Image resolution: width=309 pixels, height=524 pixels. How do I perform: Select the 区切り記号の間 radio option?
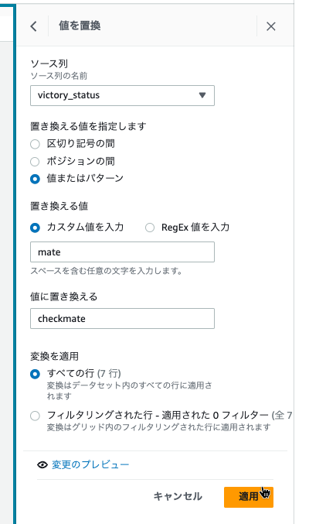click(35, 144)
